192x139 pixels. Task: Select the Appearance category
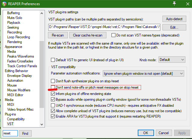(14, 47)
